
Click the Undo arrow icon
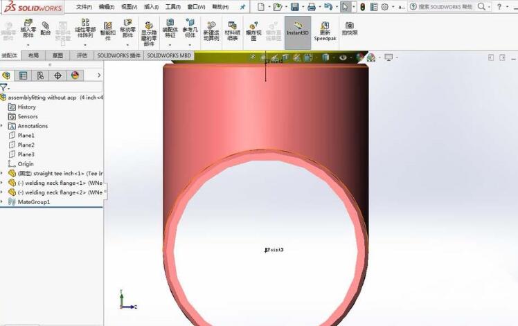click(328, 7)
